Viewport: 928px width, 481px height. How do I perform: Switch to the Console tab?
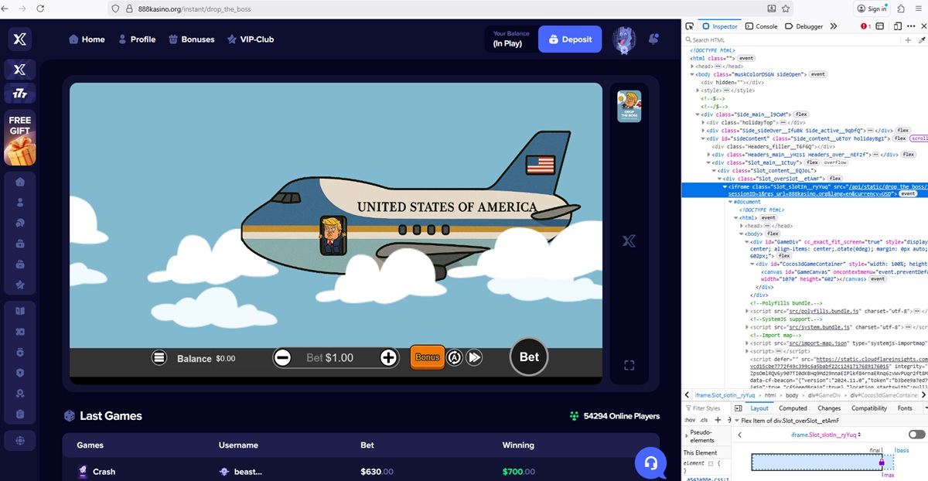[x=761, y=26]
